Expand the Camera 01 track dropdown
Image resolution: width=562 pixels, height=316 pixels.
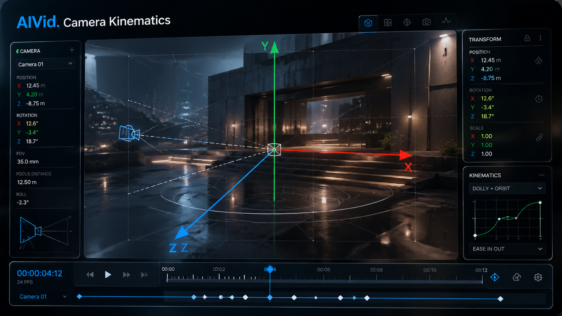pos(65,297)
